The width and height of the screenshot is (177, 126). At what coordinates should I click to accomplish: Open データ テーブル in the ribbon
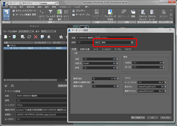click(81, 15)
